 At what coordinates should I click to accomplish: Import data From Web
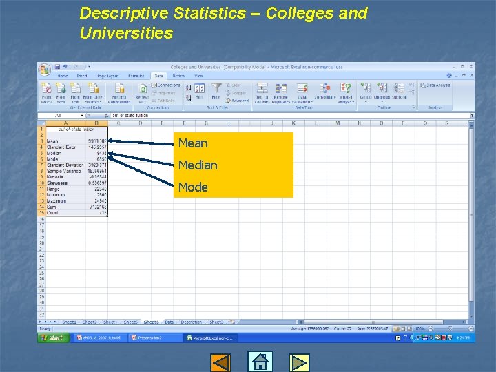click(61, 93)
